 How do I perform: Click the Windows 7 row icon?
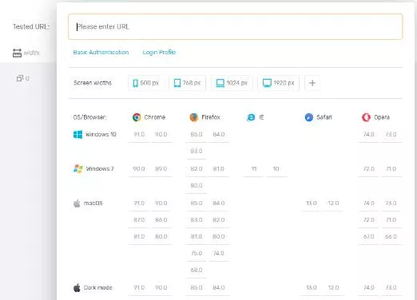point(77,168)
